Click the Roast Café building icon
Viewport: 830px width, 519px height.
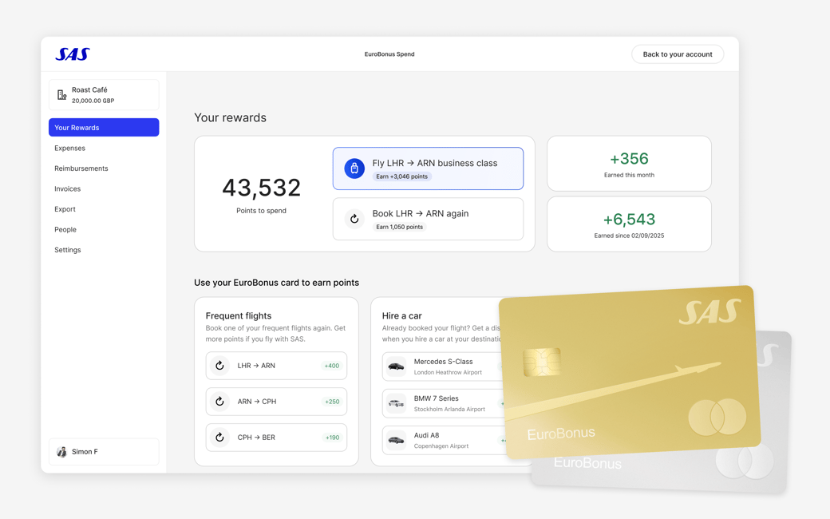(61, 95)
